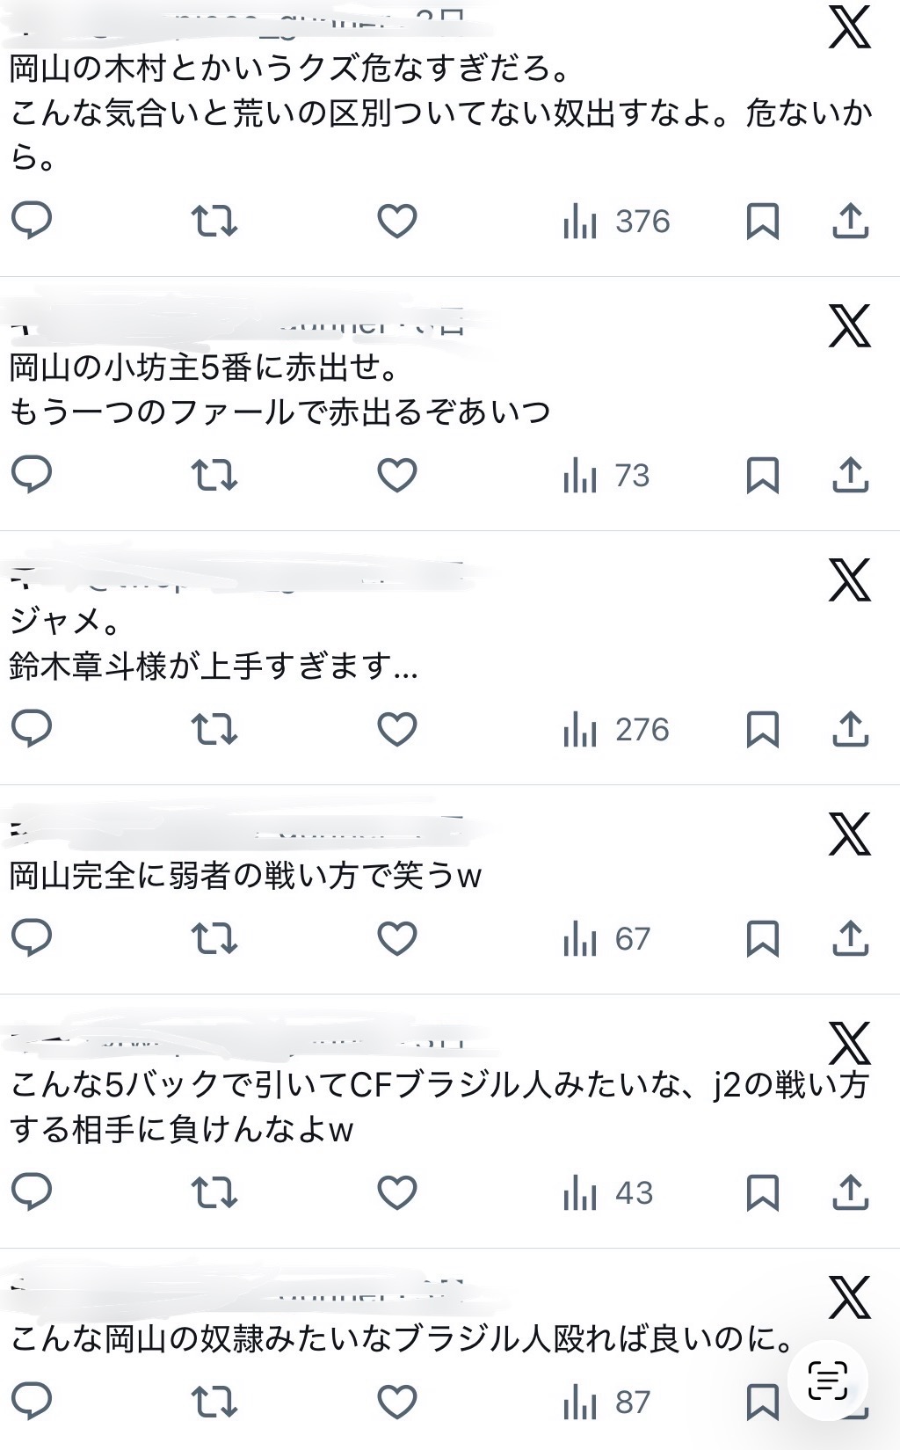Retweet the post mentioning 木村
Viewport: 900px width, 1450px height.
tap(214, 221)
